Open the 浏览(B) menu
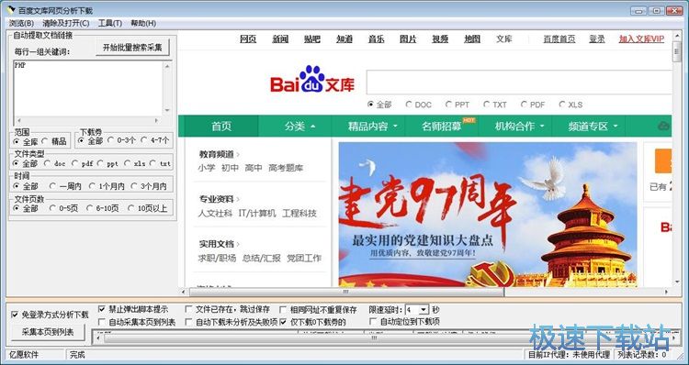This screenshot has width=689, height=365. click(x=21, y=23)
